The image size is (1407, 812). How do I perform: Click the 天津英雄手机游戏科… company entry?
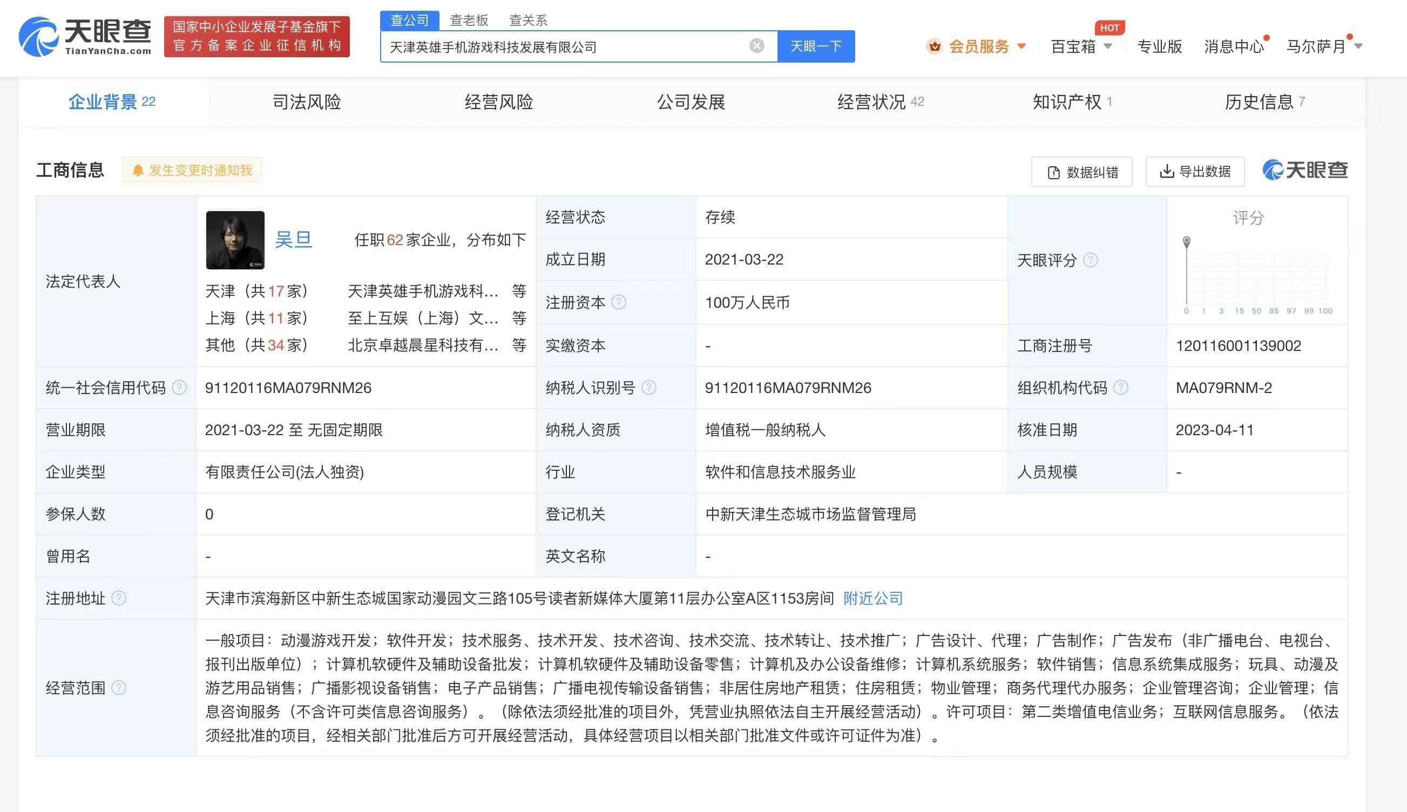click(x=423, y=291)
